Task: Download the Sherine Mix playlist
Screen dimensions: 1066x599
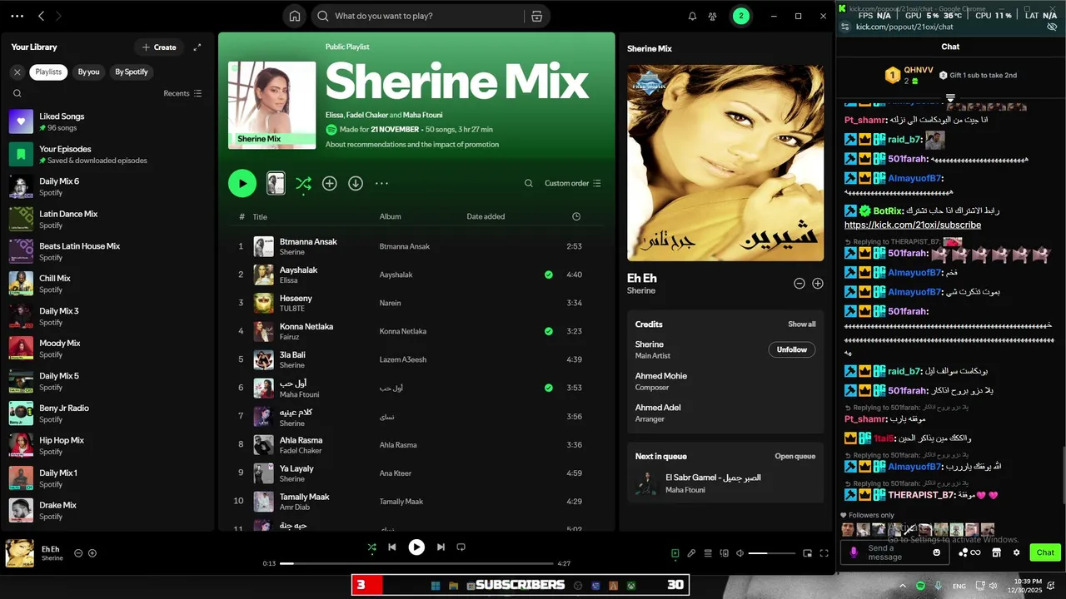Action: click(x=356, y=183)
